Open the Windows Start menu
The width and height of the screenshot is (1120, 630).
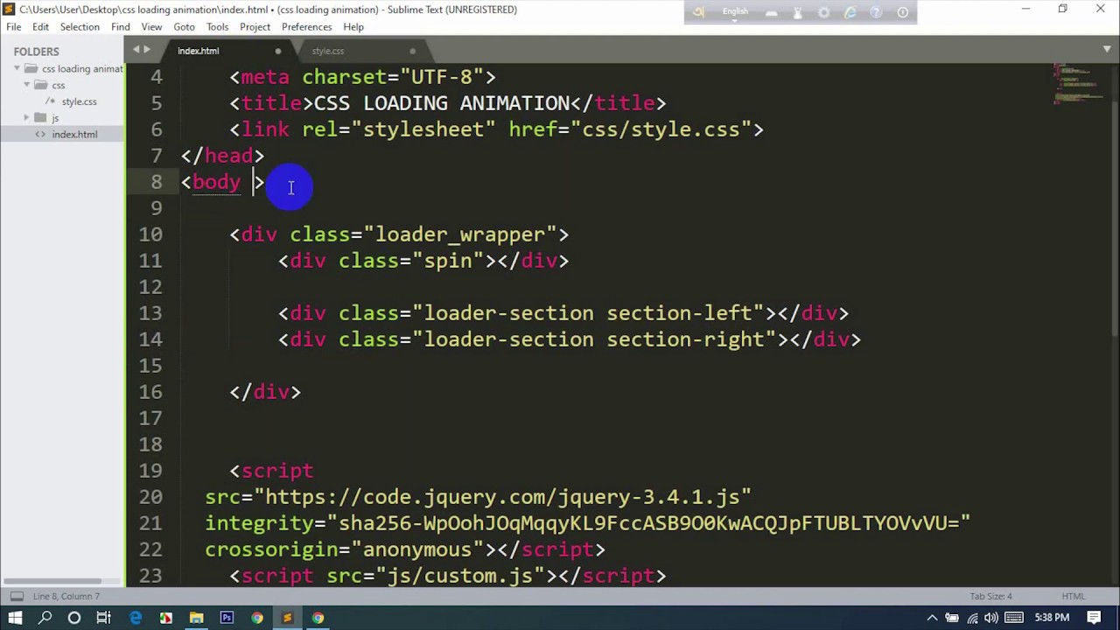(15, 618)
